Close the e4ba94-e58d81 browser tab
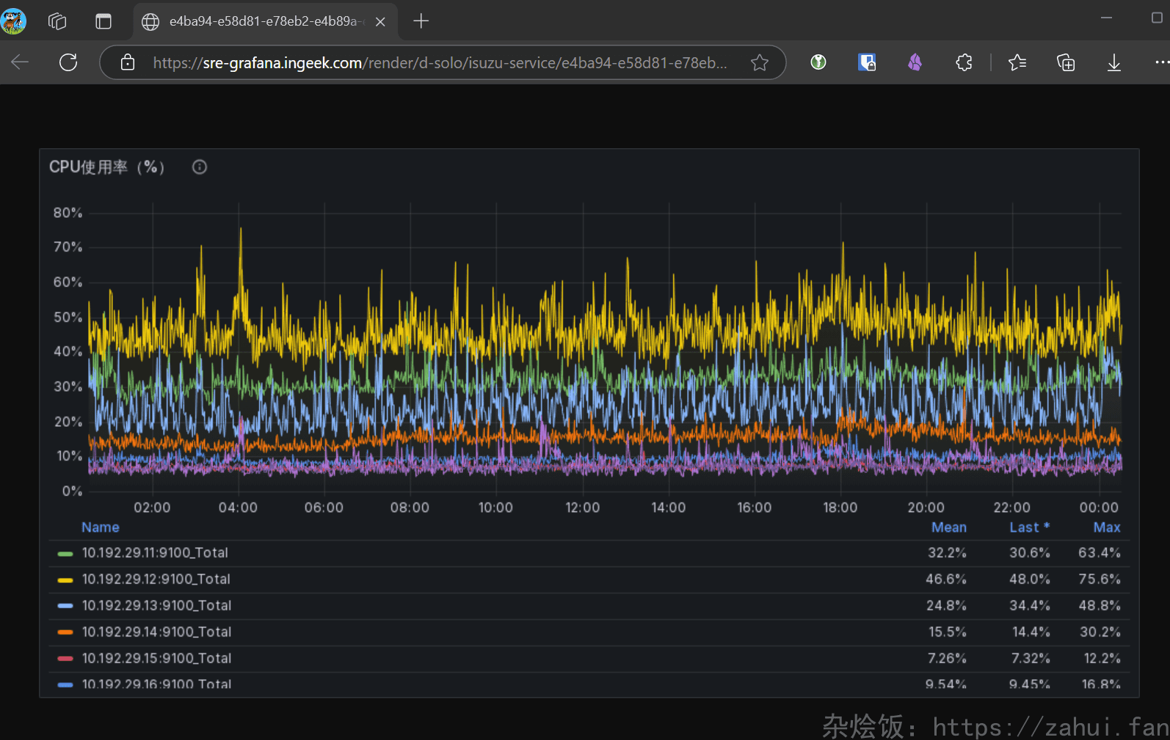1170x740 pixels. [380, 22]
